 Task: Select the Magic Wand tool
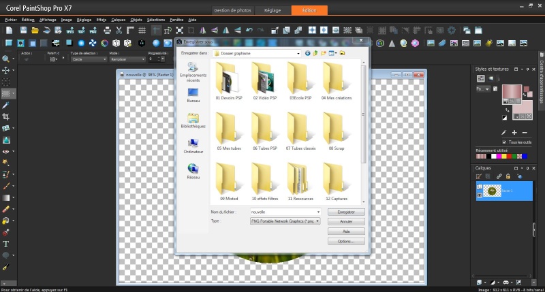pyautogui.click(x=5, y=163)
